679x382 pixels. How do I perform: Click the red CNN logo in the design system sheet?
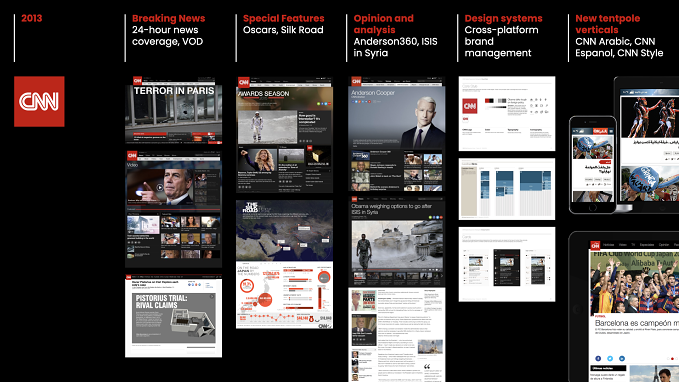point(470,105)
